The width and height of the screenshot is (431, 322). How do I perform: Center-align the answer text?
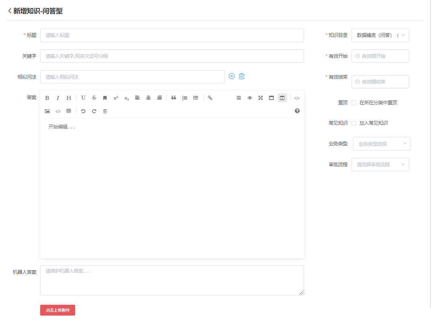pos(149,98)
